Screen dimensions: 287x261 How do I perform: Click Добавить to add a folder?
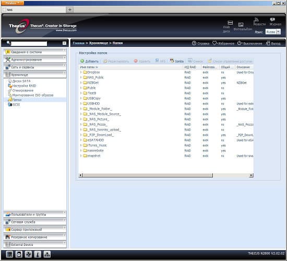click(90, 61)
